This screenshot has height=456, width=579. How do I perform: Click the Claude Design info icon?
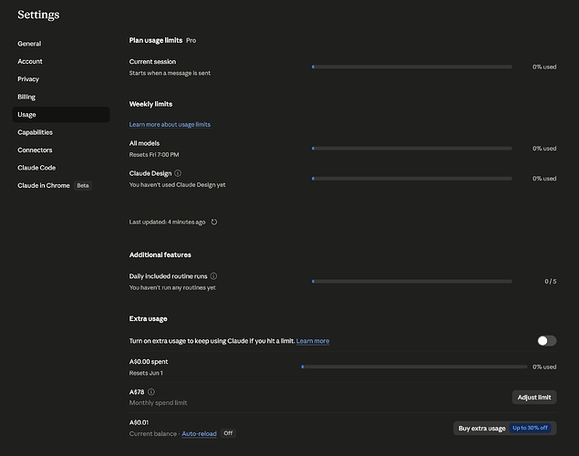(178, 173)
